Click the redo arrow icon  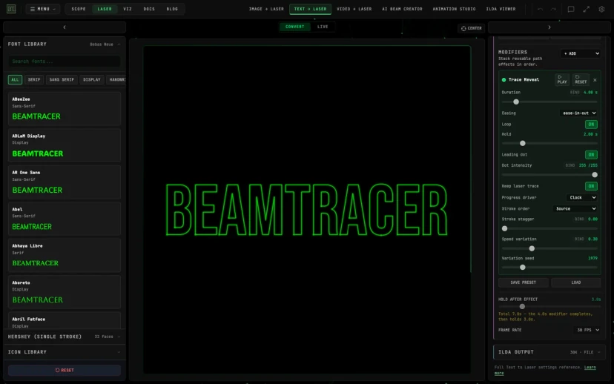click(553, 9)
